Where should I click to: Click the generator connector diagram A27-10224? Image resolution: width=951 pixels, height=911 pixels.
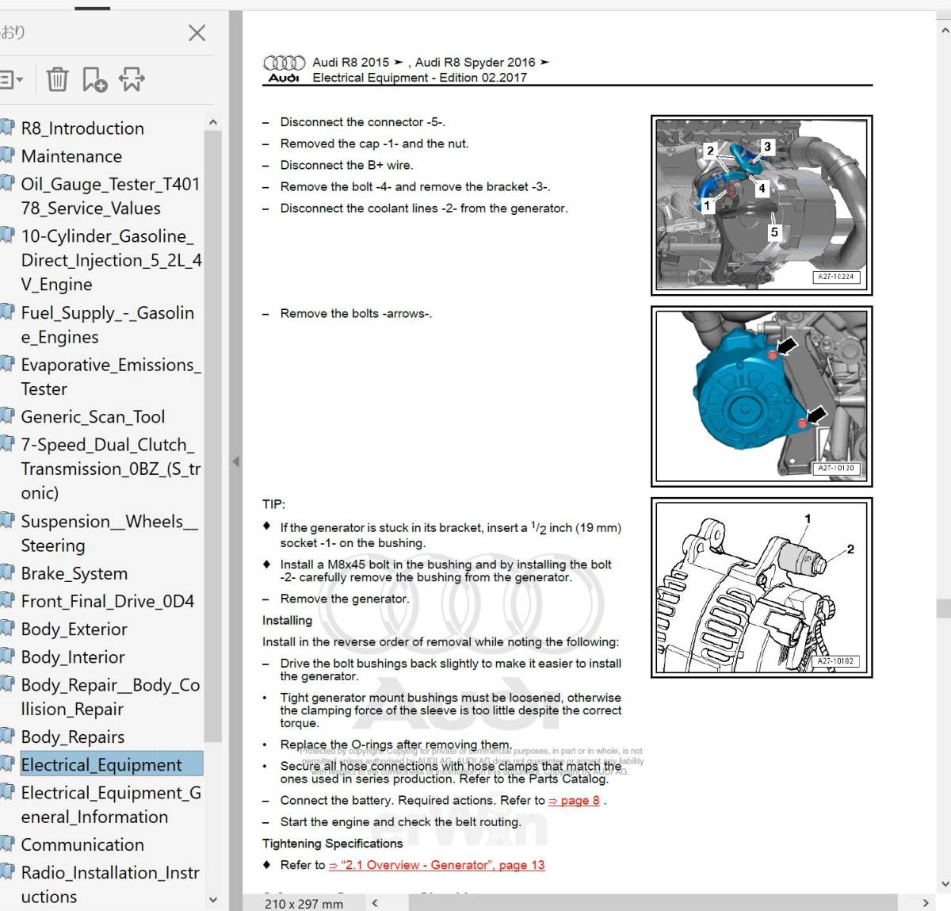(762, 205)
